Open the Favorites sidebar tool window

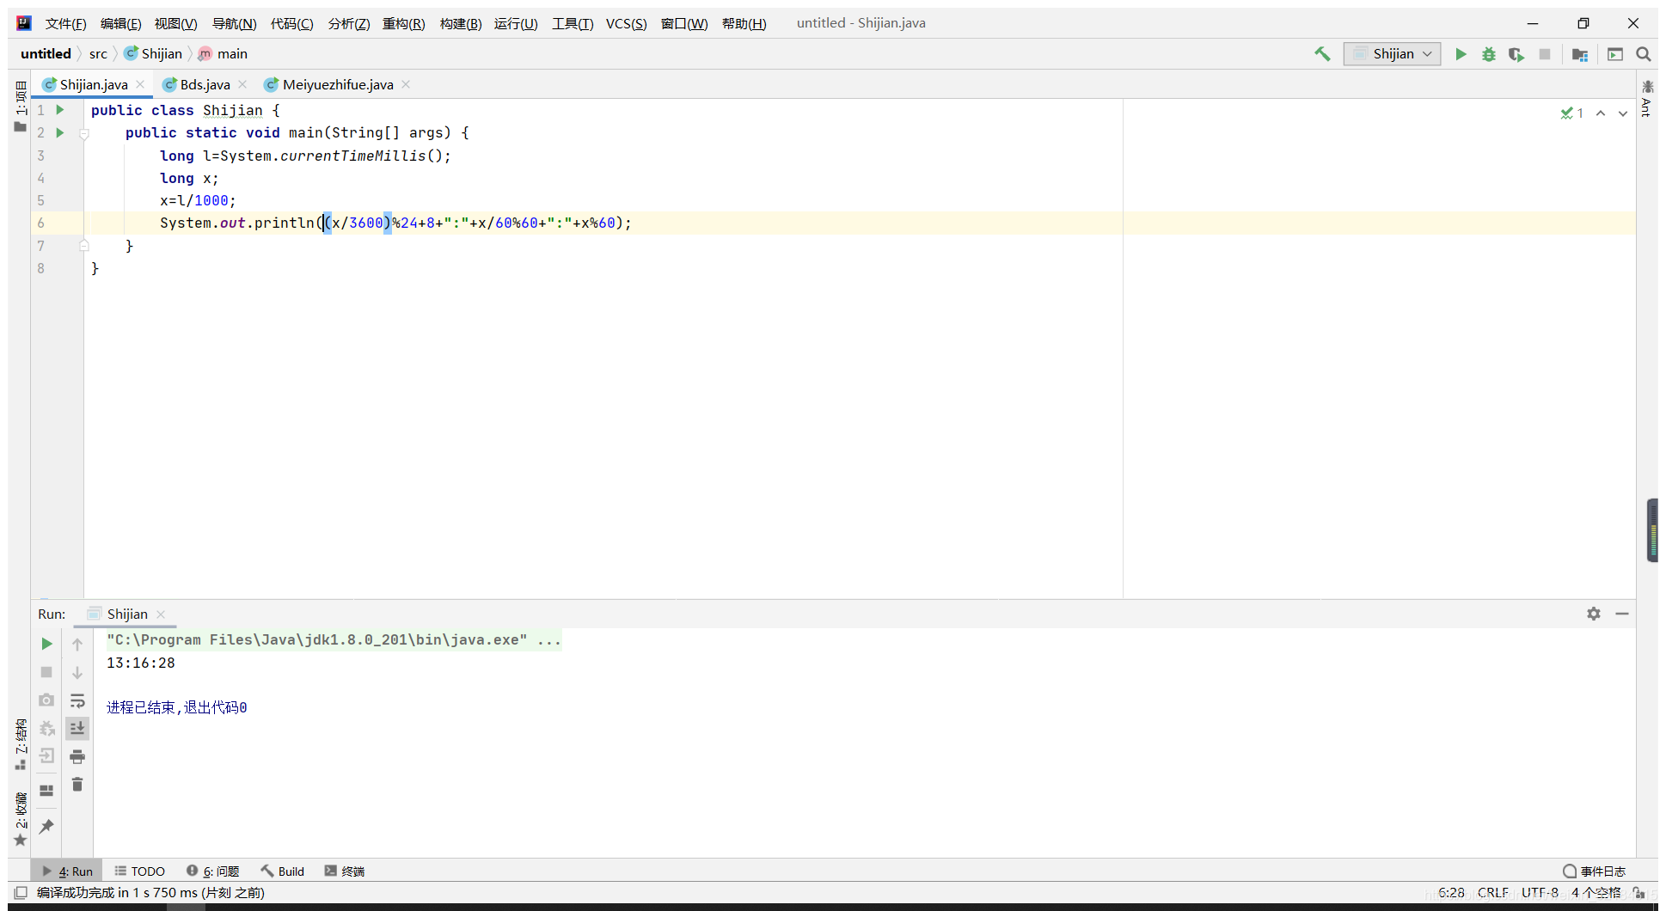[x=21, y=819]
